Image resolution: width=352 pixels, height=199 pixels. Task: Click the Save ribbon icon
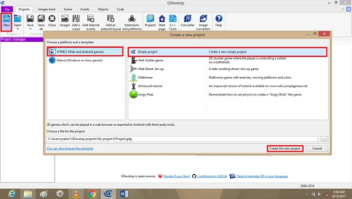pos(30,19)
